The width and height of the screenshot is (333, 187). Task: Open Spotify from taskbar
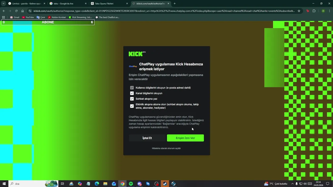(131, 184)
